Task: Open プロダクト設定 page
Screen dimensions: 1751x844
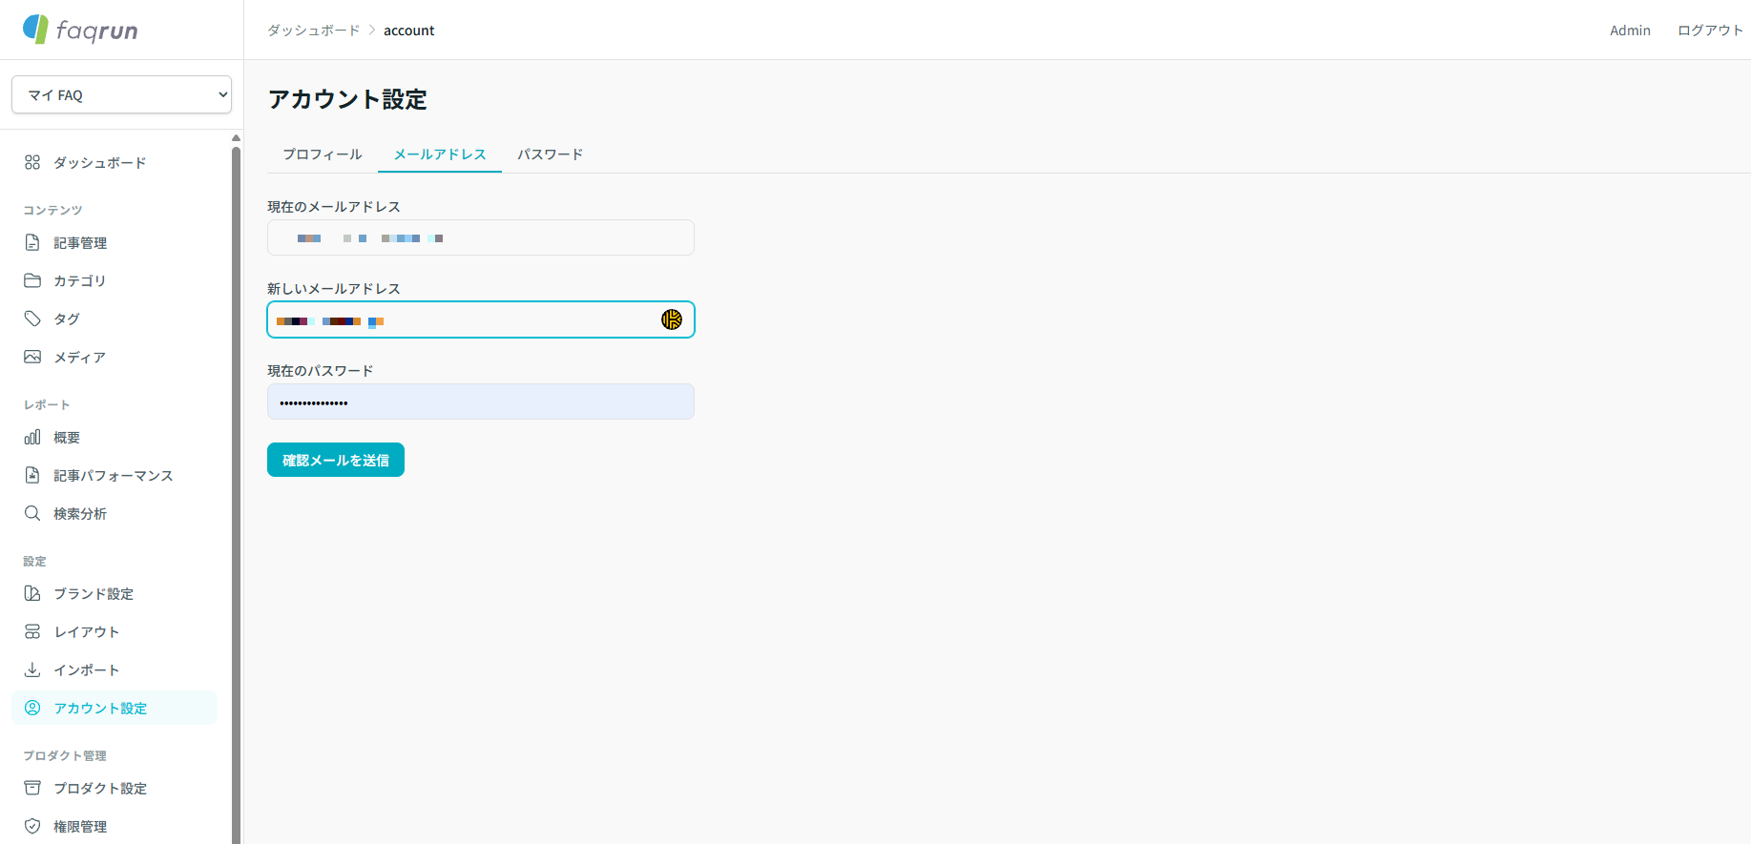Action: (115, 788)
